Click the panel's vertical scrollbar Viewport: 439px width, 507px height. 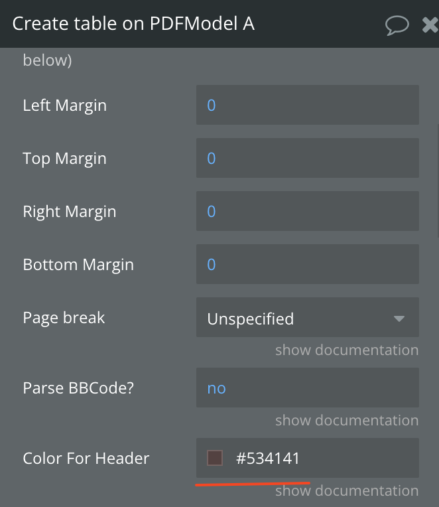[x=438, y=181]
